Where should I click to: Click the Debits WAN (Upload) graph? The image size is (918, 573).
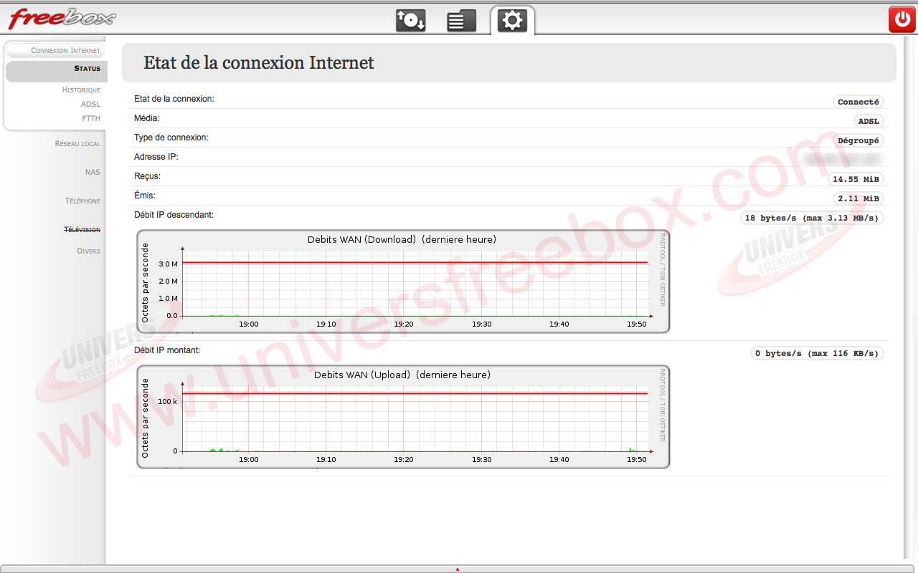[403, 417]
